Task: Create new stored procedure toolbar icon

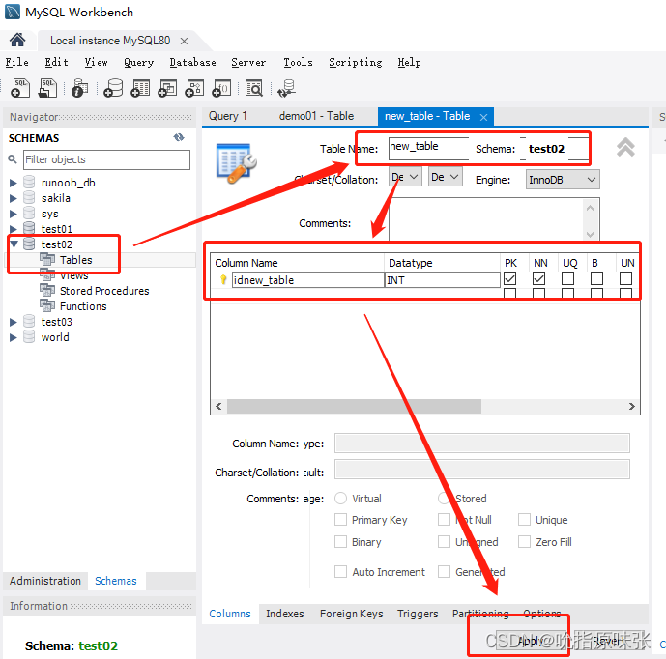Action: (194, 88)
